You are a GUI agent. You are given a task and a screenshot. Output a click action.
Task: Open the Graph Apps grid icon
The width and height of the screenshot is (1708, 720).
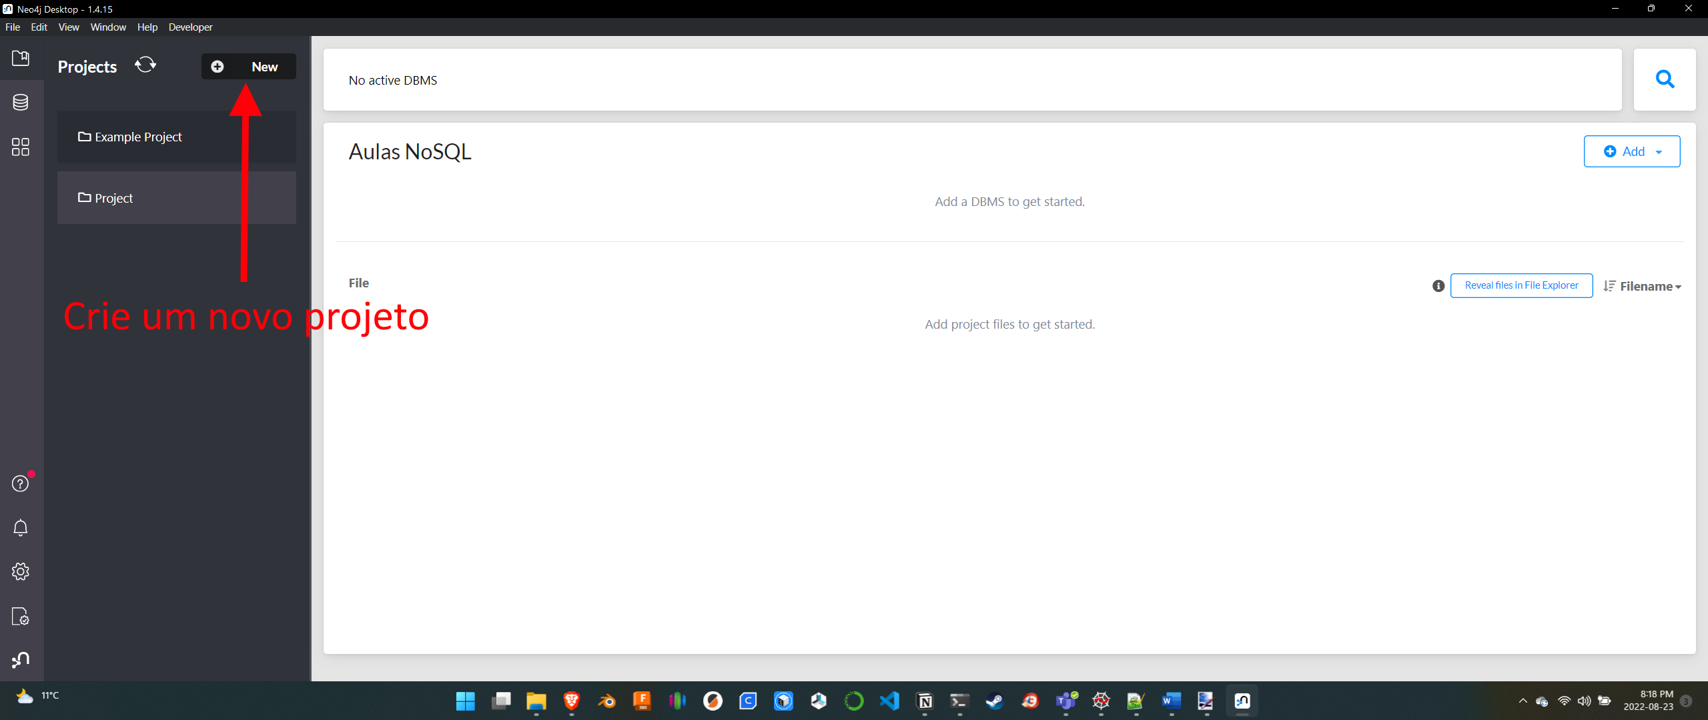click(x=21, y=147)
